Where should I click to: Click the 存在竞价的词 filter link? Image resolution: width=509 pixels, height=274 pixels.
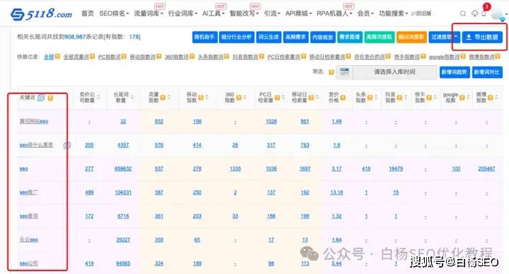coord(369,57)
